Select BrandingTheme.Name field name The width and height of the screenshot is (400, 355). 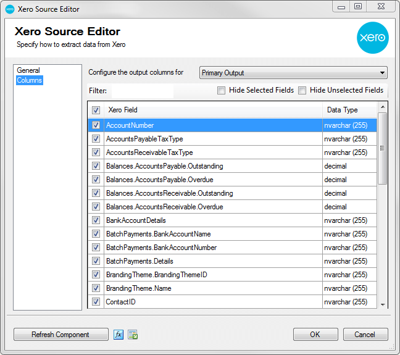coord(138,288)
